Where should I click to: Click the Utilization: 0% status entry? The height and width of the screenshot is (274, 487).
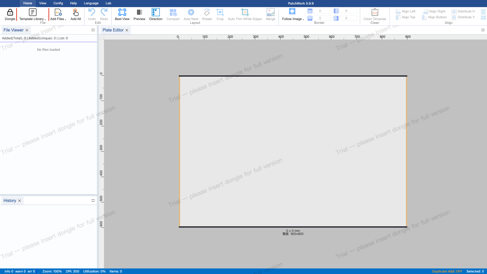pyautogui.click(x=94, y=271)
